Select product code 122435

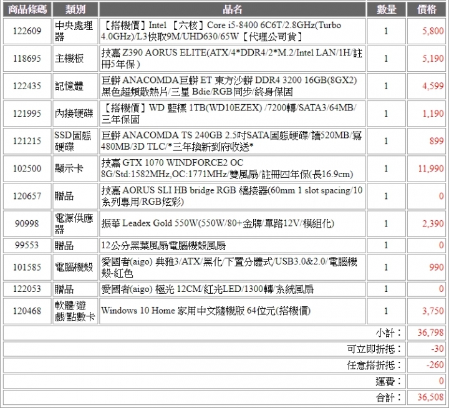(x=27, y=86)
